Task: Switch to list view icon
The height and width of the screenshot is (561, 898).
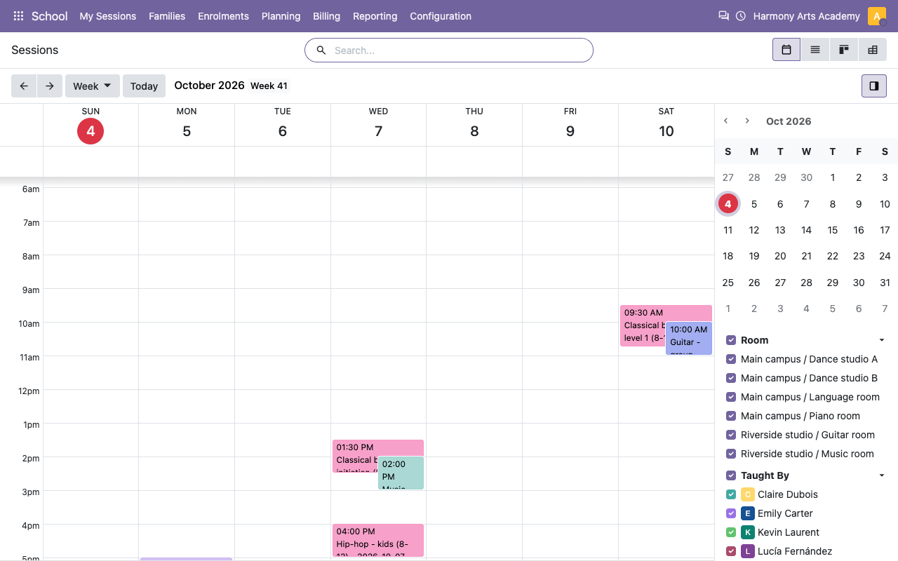Action: pyautogui.click(x=815, y=50)
